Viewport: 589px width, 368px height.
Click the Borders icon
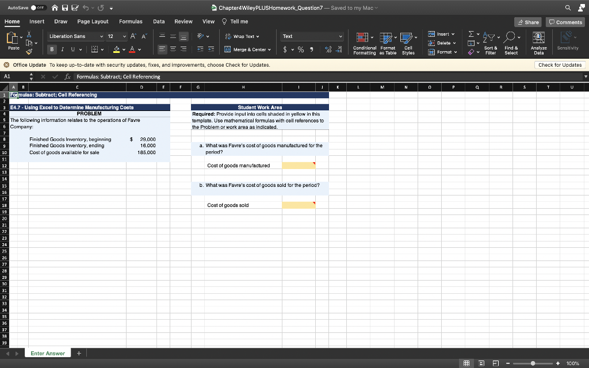95,49
